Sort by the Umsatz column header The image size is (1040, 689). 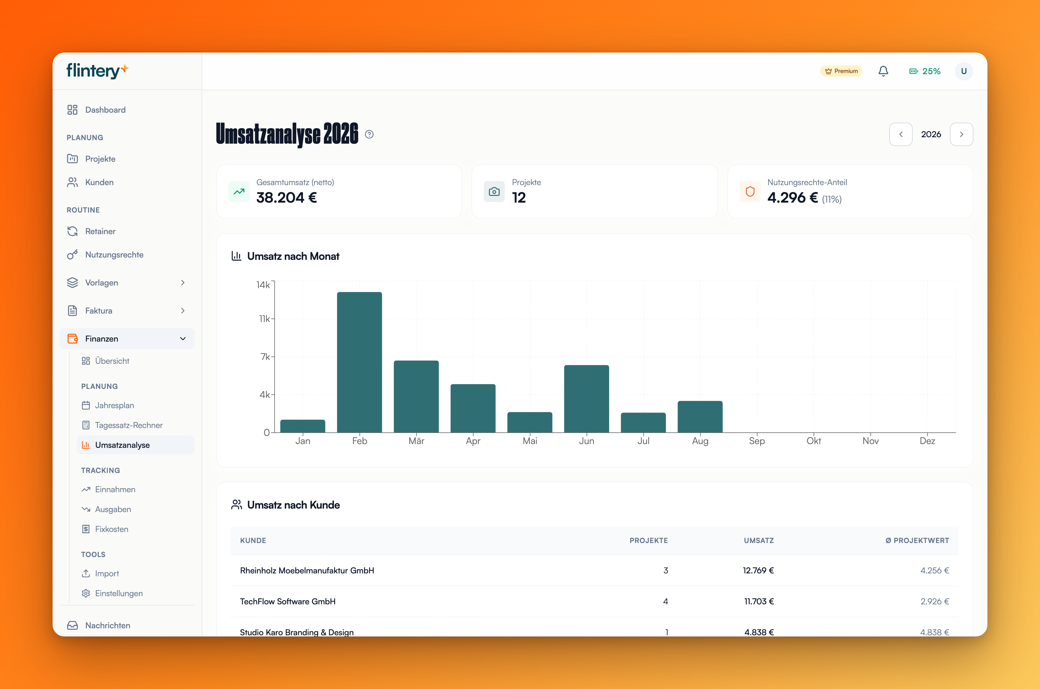[x=759, y=540]
